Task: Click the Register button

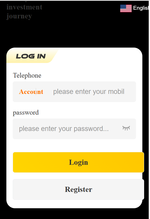Action: 78,189
